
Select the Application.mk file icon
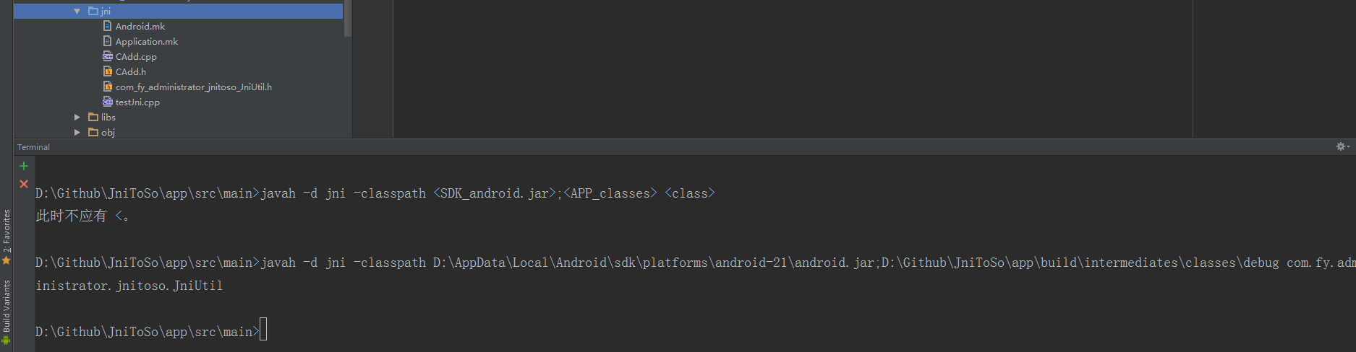tap(107, 41)
